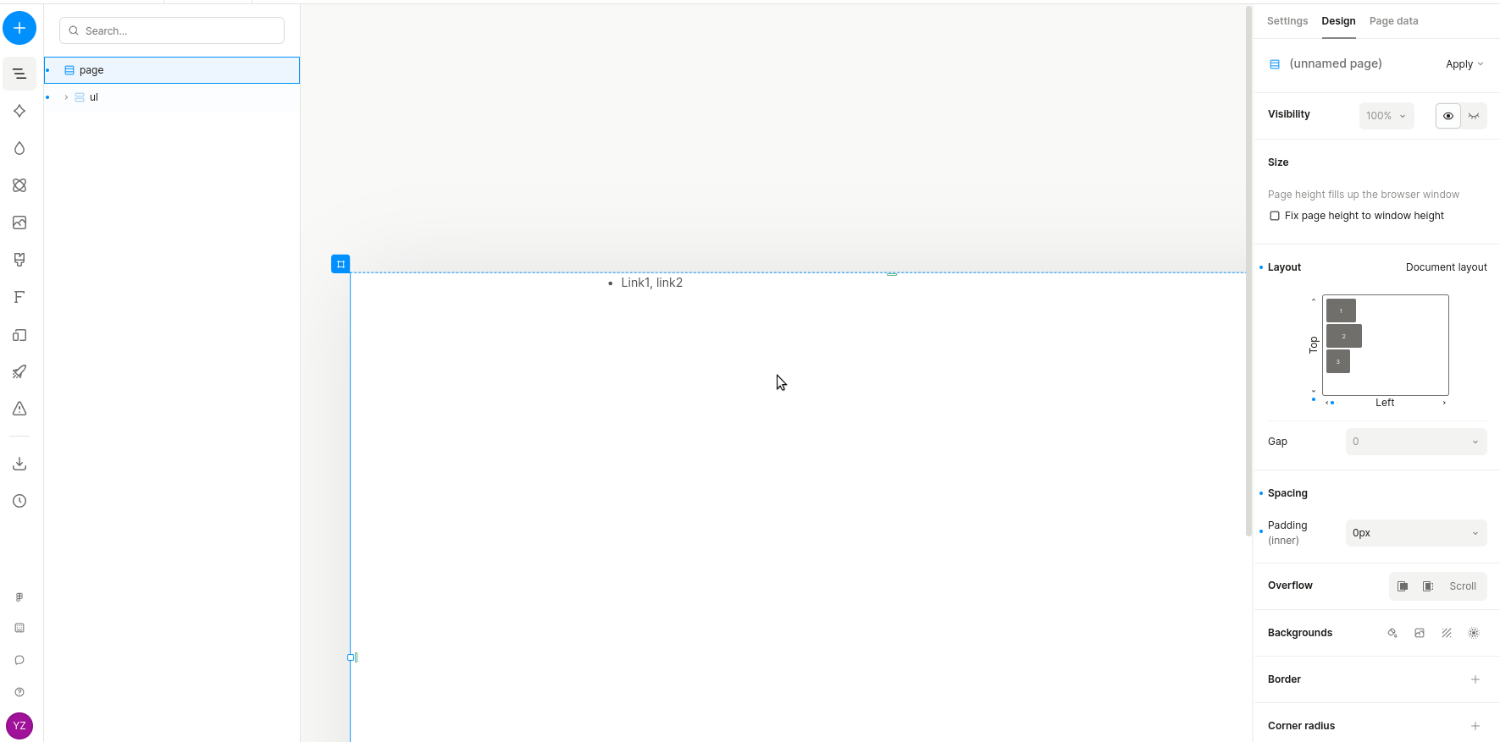Open the droplet styles icon in sidebar
This screenshot has width=1500, height=742.
click(19, 148)
